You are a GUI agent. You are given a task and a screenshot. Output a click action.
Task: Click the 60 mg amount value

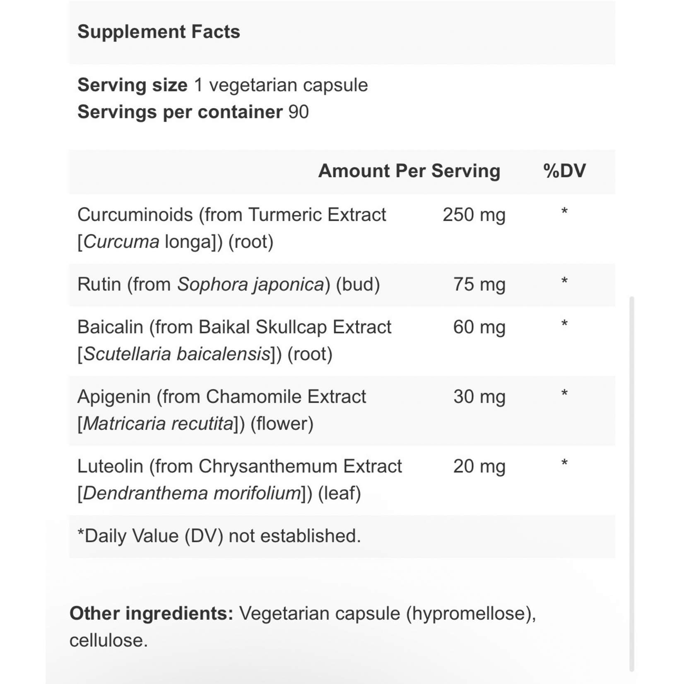point(479,327)
